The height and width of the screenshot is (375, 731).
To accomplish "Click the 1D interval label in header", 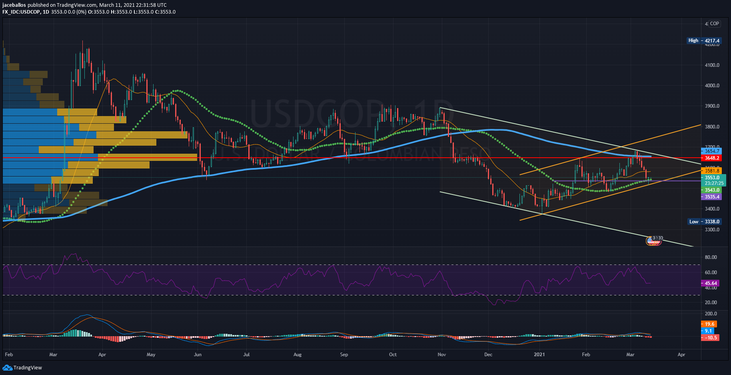I will tap(46, 12).
